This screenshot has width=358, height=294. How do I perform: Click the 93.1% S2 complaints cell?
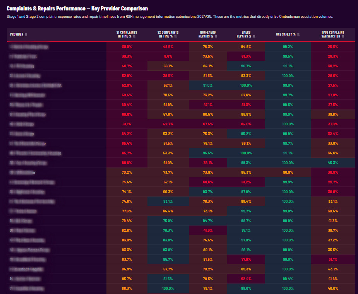point(168,201)
